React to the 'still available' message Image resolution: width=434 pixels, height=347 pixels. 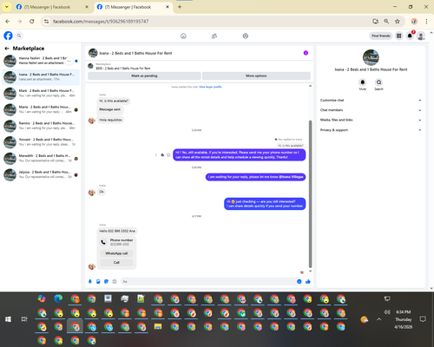tap(168, 155)
